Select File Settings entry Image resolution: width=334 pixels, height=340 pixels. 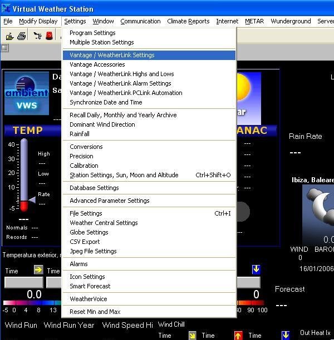coord(149,213)
